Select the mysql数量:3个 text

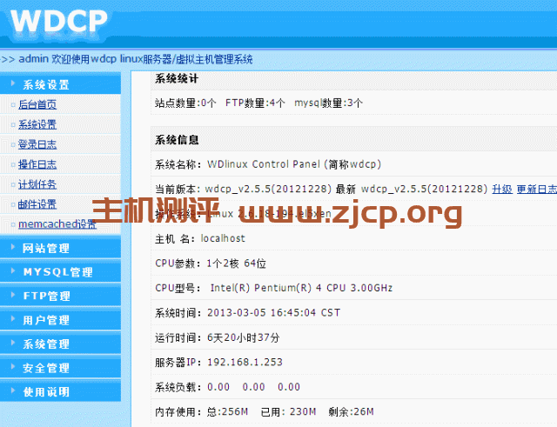328,103
